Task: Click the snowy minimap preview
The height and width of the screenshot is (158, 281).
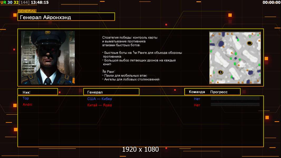Action: pyautogui.click(x=235, y=58)
